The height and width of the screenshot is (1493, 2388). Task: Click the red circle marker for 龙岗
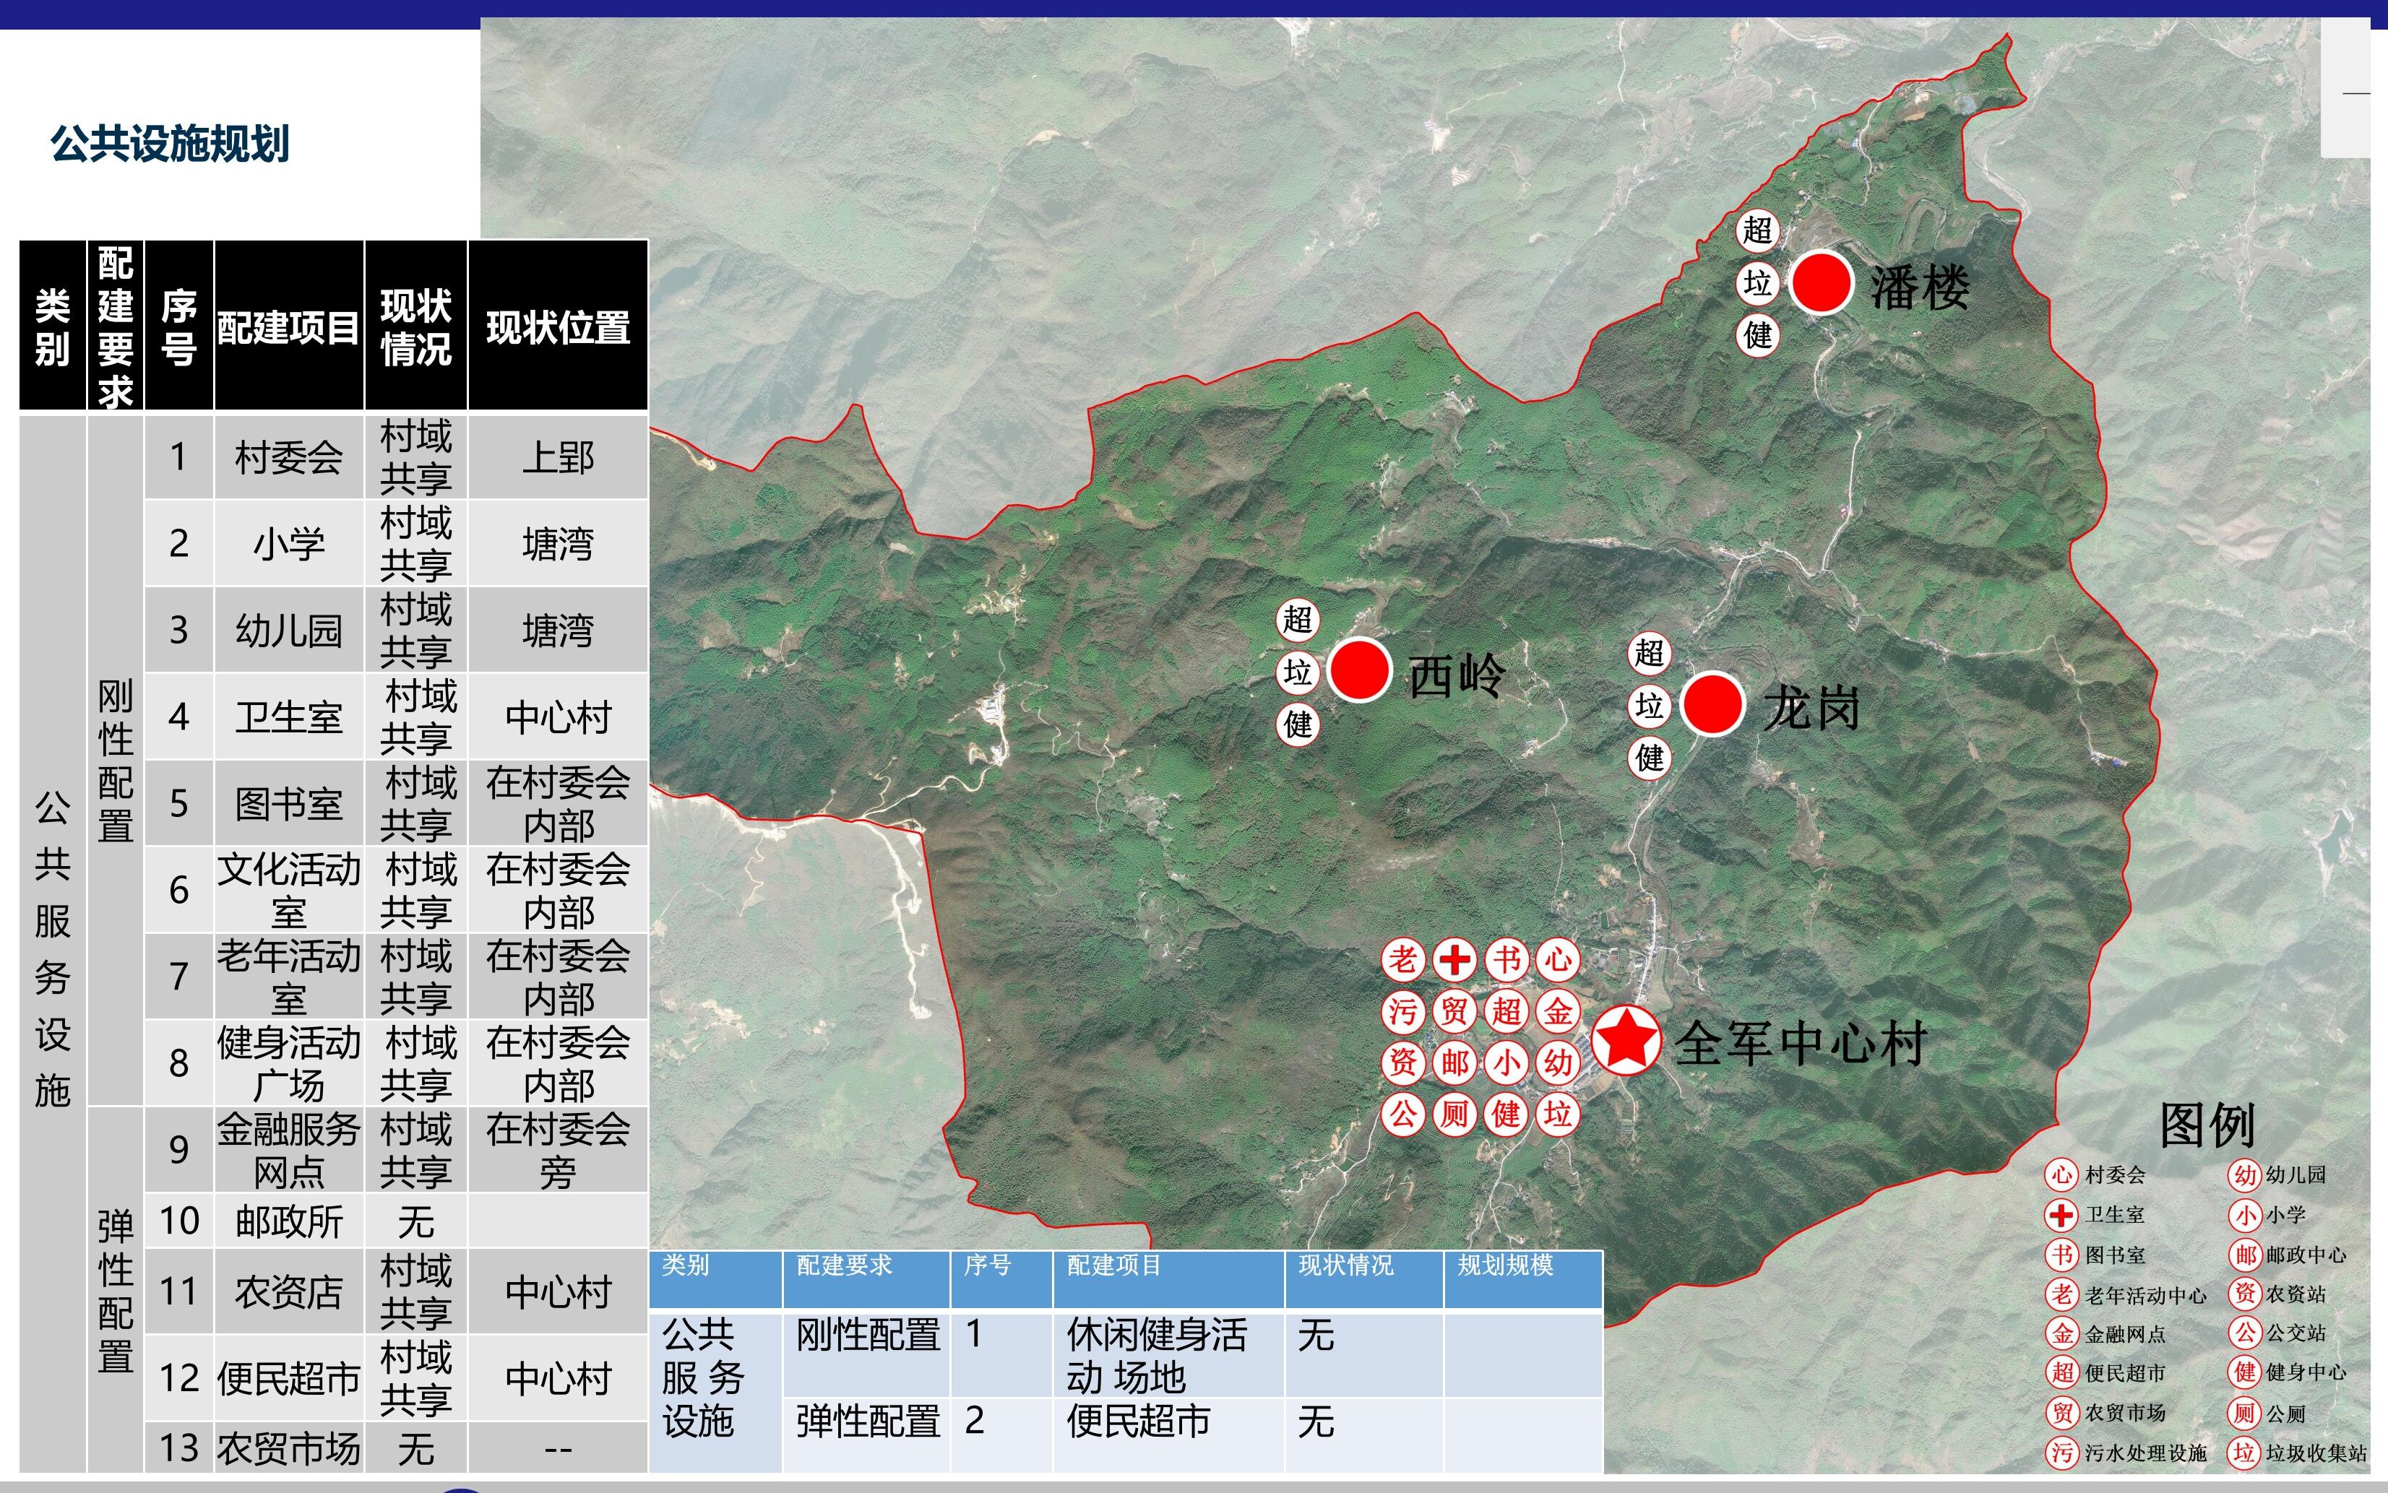click(1712, 703)
